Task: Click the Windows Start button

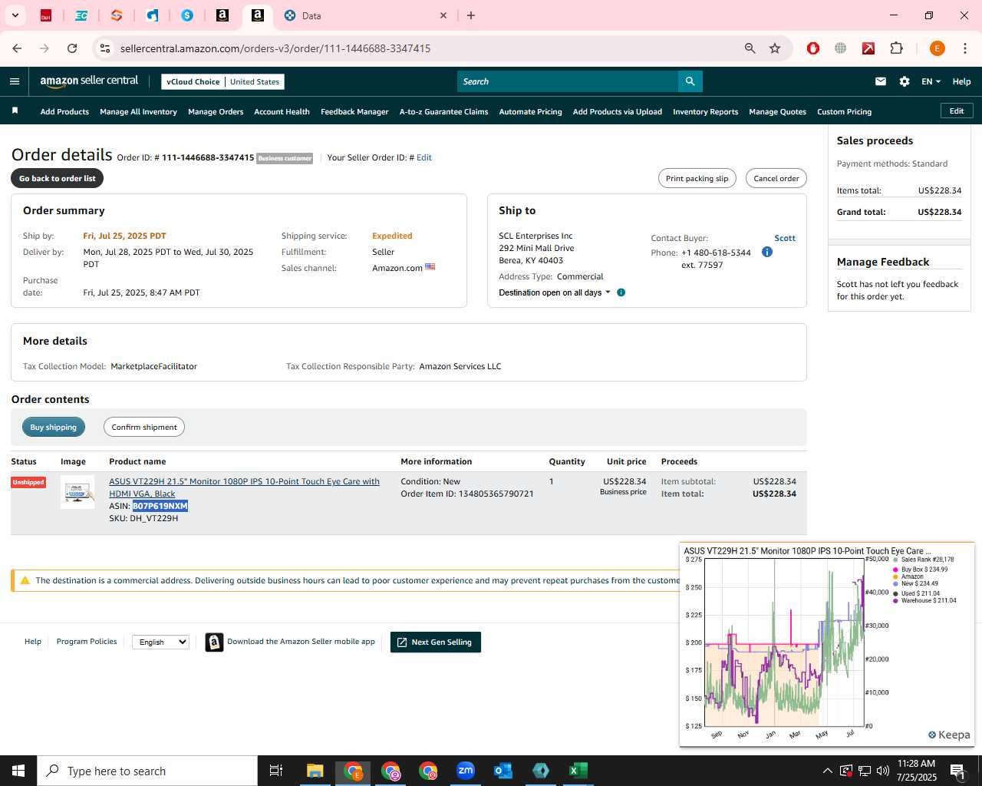Action: 18,771
